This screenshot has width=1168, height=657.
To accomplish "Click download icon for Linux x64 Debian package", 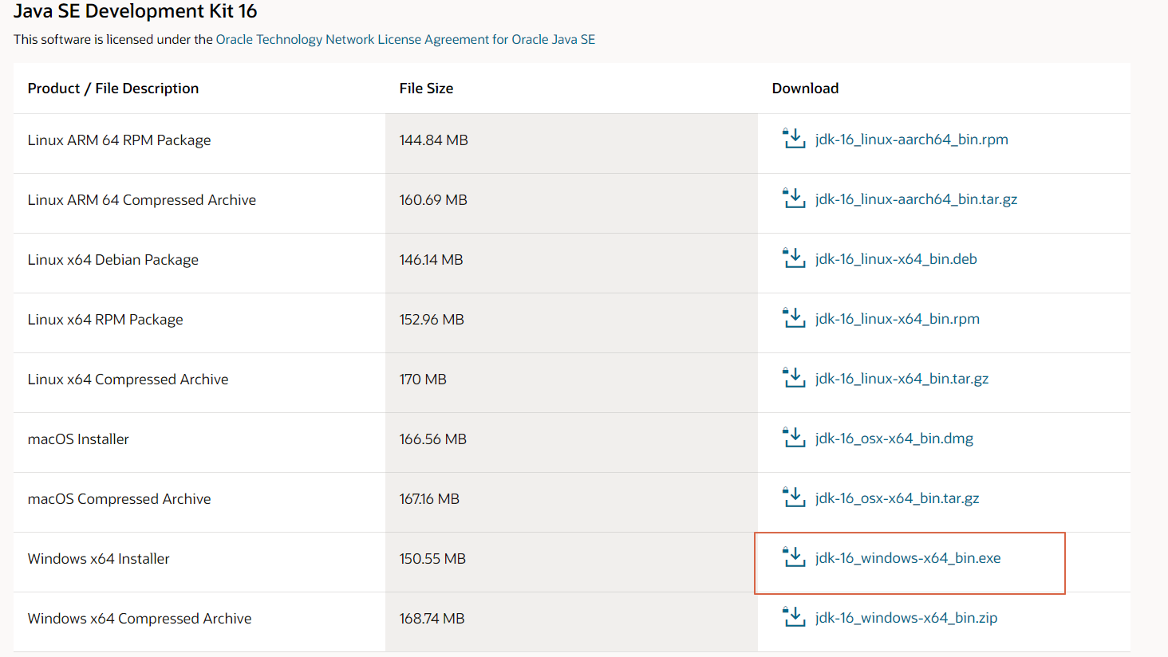I will click(794, 258).
